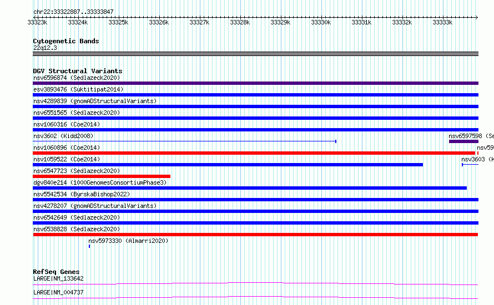Select the red bar under nsv6538828

pos(255,235)
